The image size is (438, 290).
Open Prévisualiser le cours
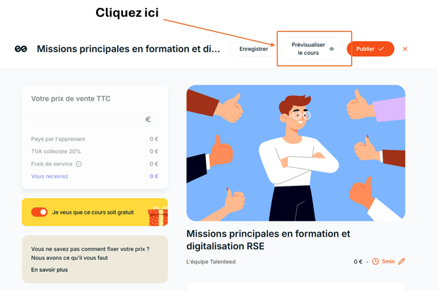[x=312, y=49]
